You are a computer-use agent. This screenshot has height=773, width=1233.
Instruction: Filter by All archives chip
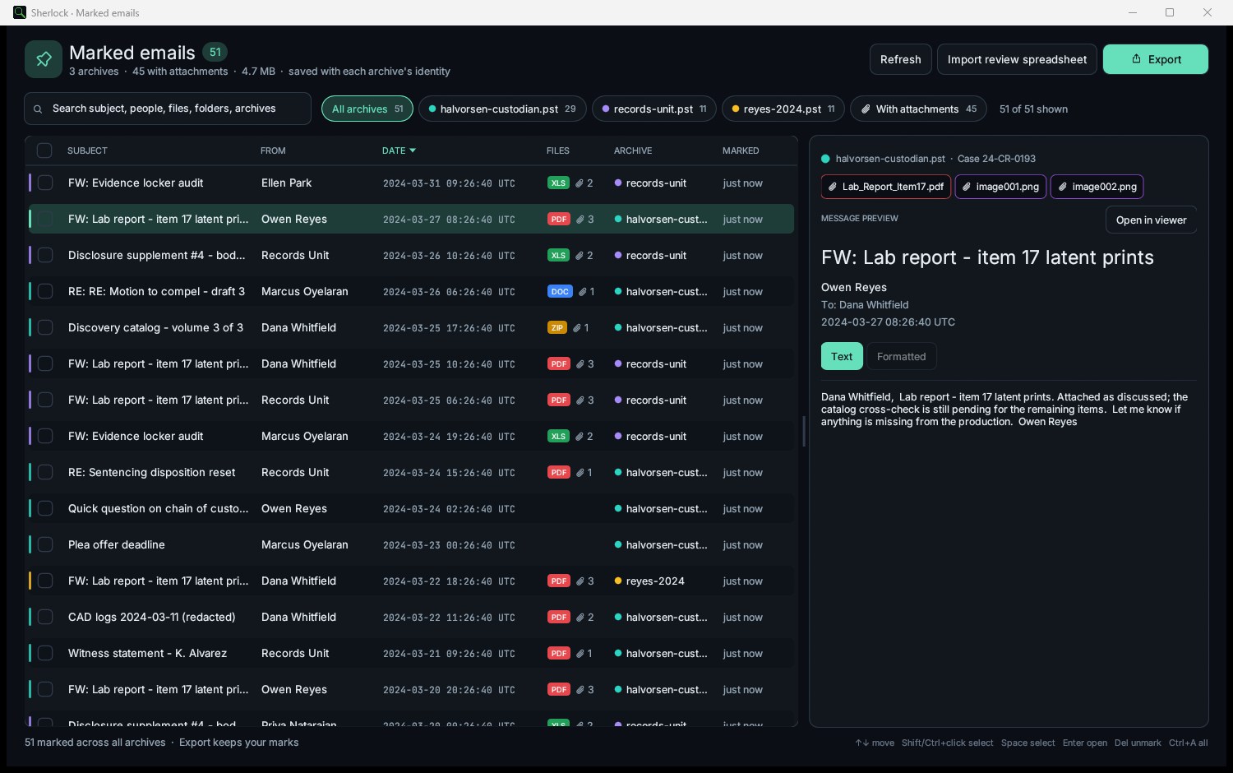(367, 109)
